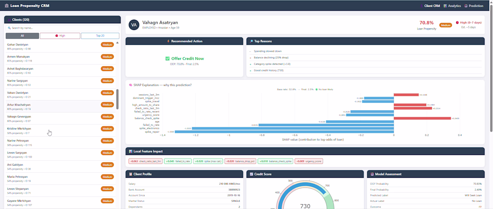This screenshot has height=209, width=493.
Task: Click the reason "Good credit history (730)"
Action: click(269, 71)
